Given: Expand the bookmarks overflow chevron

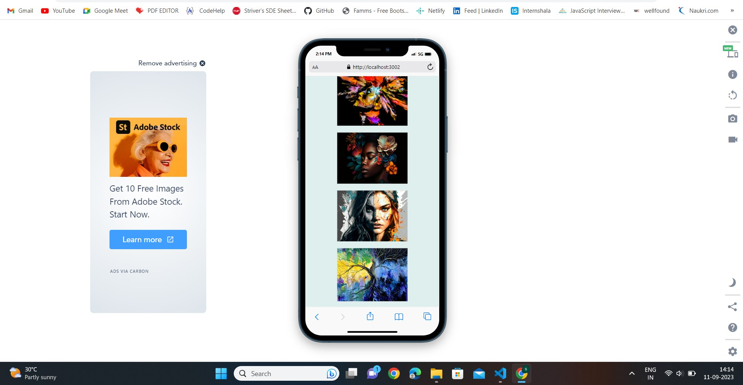Looking at the screenshot, I should pos(732,10).
